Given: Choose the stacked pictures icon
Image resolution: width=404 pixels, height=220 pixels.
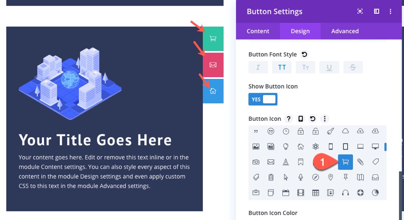Looking at the screenshot, I should pyautogui.click(x=271, y=147).
